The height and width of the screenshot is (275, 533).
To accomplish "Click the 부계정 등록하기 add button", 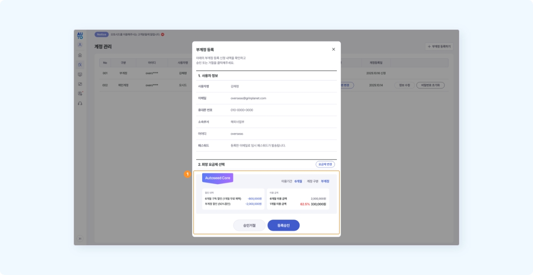I will pyautogui.click(x=439, y=46).
